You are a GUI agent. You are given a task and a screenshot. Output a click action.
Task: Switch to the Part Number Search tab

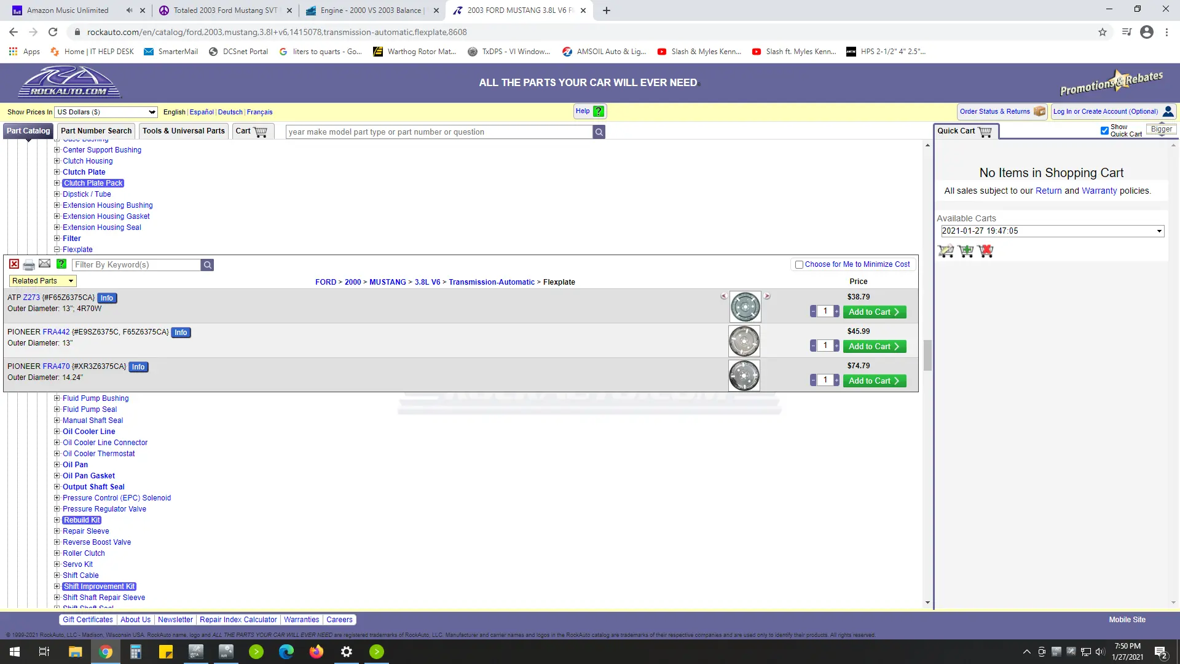(x=96, y=131)
